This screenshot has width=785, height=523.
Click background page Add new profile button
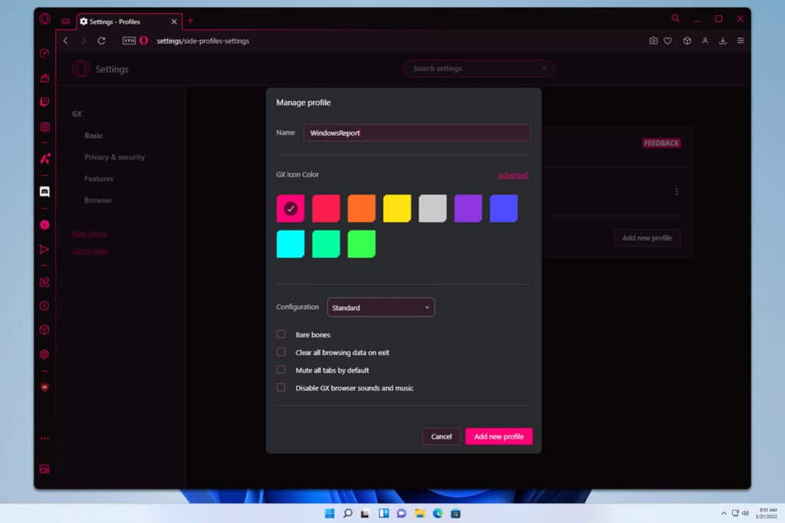click(647, 238)
